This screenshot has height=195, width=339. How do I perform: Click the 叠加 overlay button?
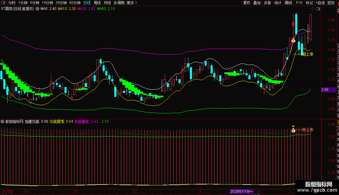[257, 3]
